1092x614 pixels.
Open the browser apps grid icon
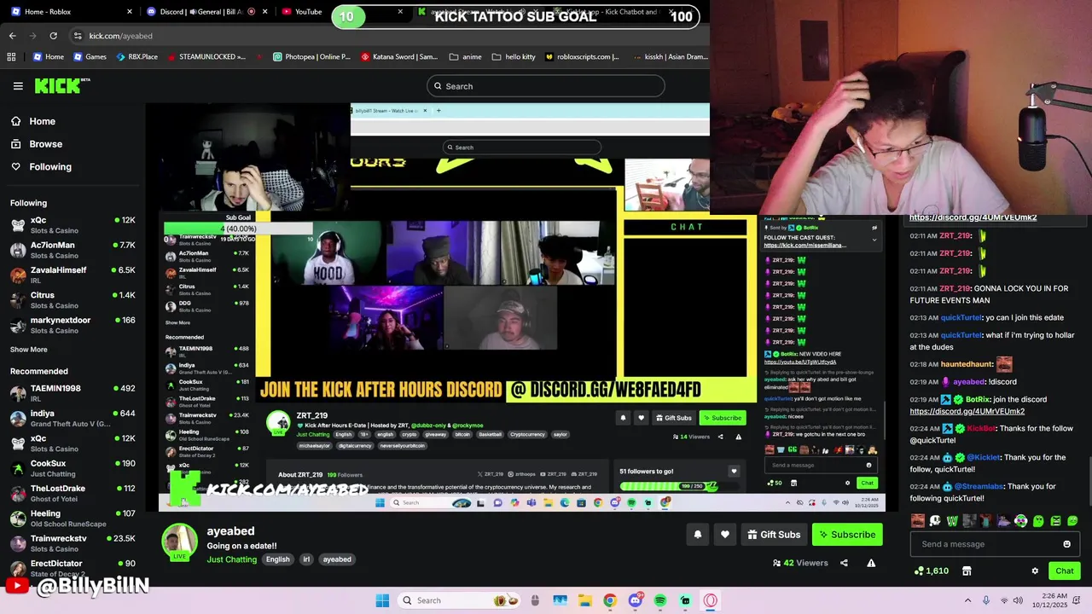(11, 57)
